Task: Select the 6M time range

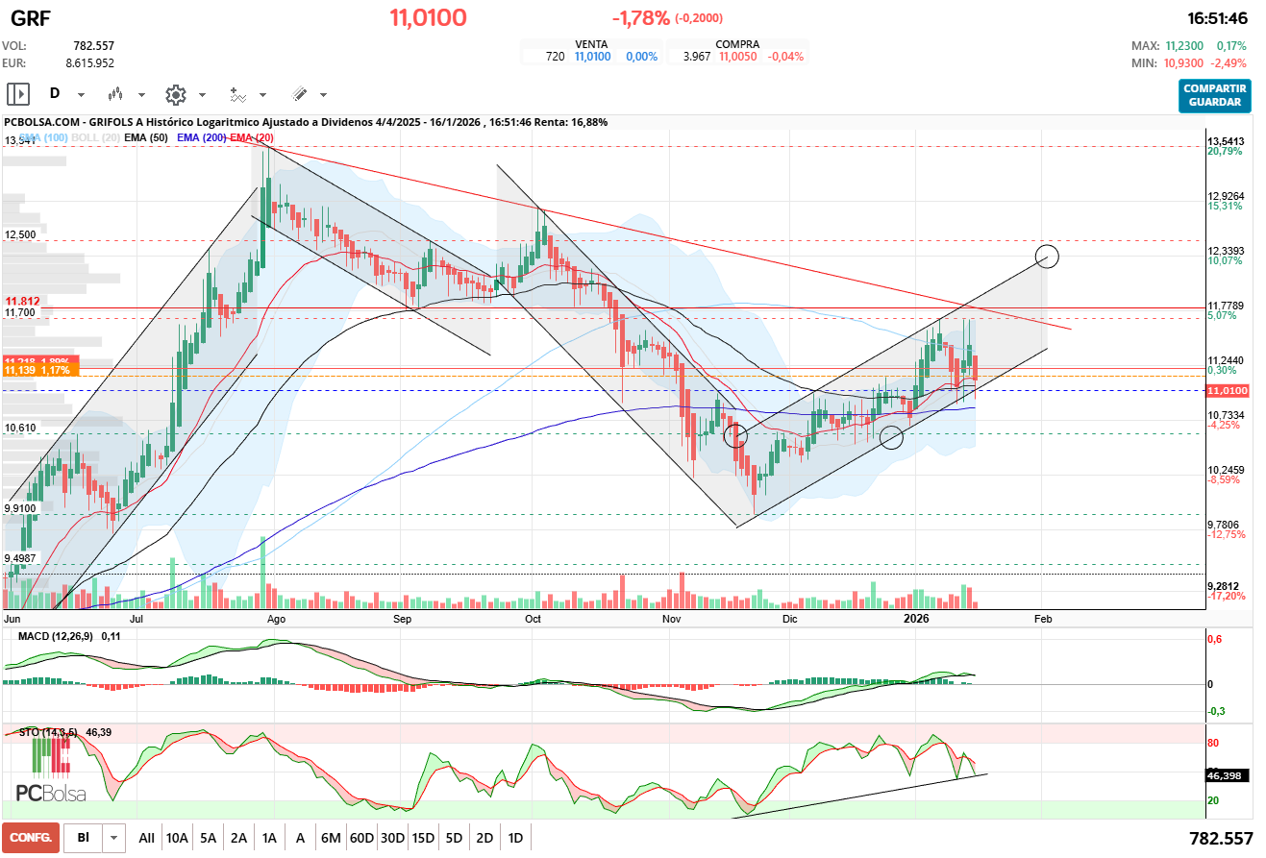Action: (x=331, y=838)
